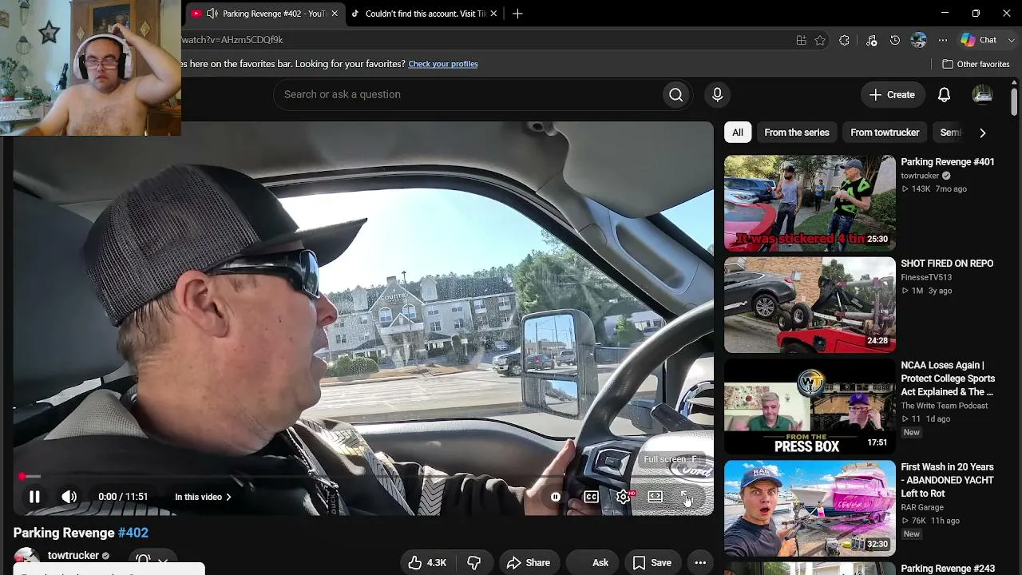Click the Share button
This screenshot has width=1022, height=575.
pos(528,563)
